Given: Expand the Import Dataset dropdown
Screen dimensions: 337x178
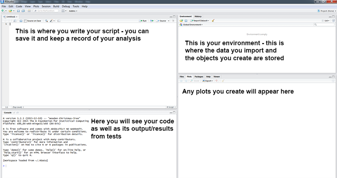Looking at the screenshot, I should (200, 20).
